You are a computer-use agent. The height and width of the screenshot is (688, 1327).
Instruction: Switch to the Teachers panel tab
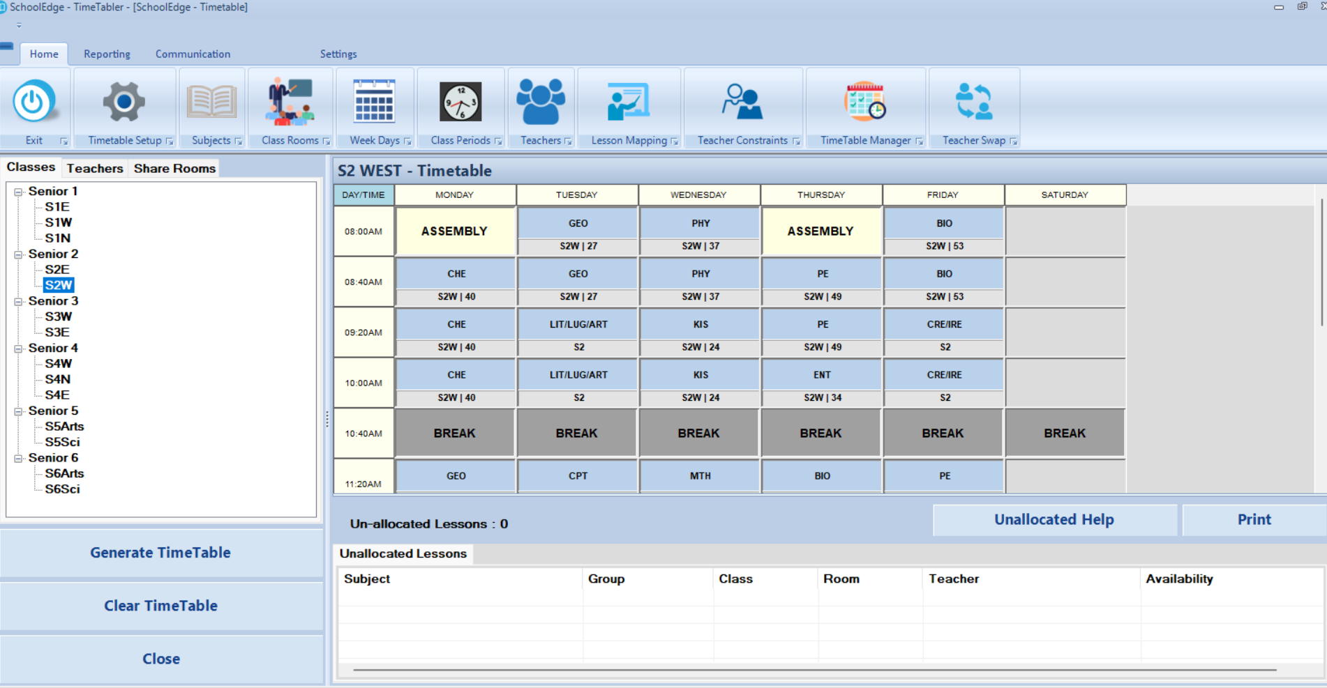tap(95, 168)
